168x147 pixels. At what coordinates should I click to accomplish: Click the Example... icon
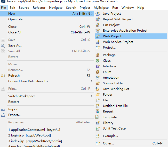tap(98, 136)
